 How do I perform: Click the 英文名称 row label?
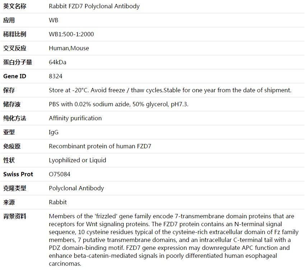click(x=15, y=6)
